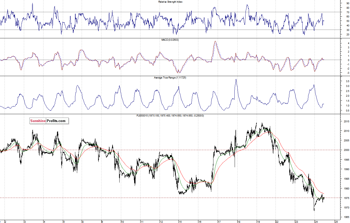This screenshot has height=223, width=350.
Task: Click date label 15 on time axis
Action: pyautogui.click(x=181, y=222)
